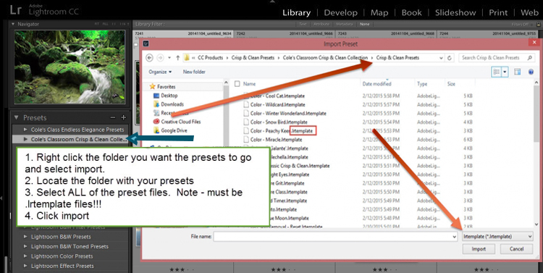Click the Forward arrow in Import dialog
Screen dimensions: 543x273
click(x=160, y=58)
